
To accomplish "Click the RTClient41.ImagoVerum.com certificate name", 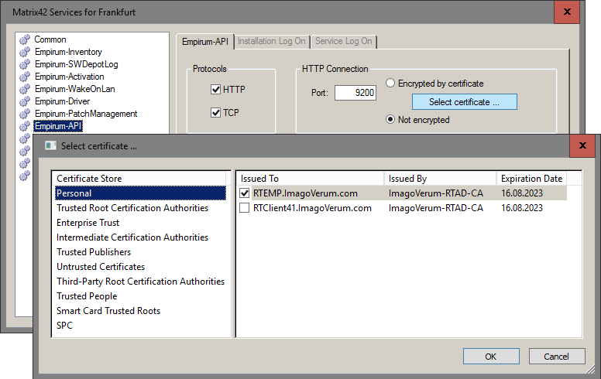I will 312,208.
